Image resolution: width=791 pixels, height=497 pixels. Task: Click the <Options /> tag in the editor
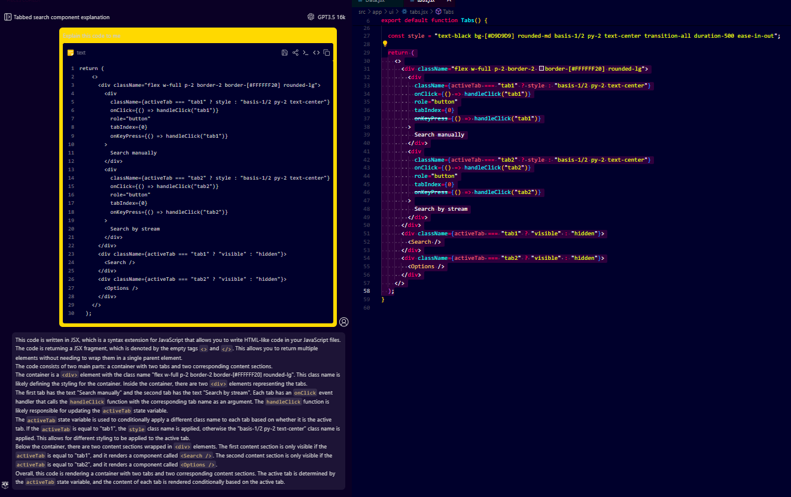[427, 266]
